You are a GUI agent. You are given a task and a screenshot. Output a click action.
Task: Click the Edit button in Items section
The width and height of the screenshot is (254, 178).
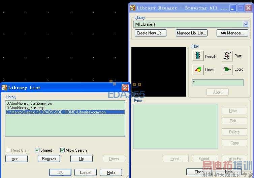tap(234, 121)
